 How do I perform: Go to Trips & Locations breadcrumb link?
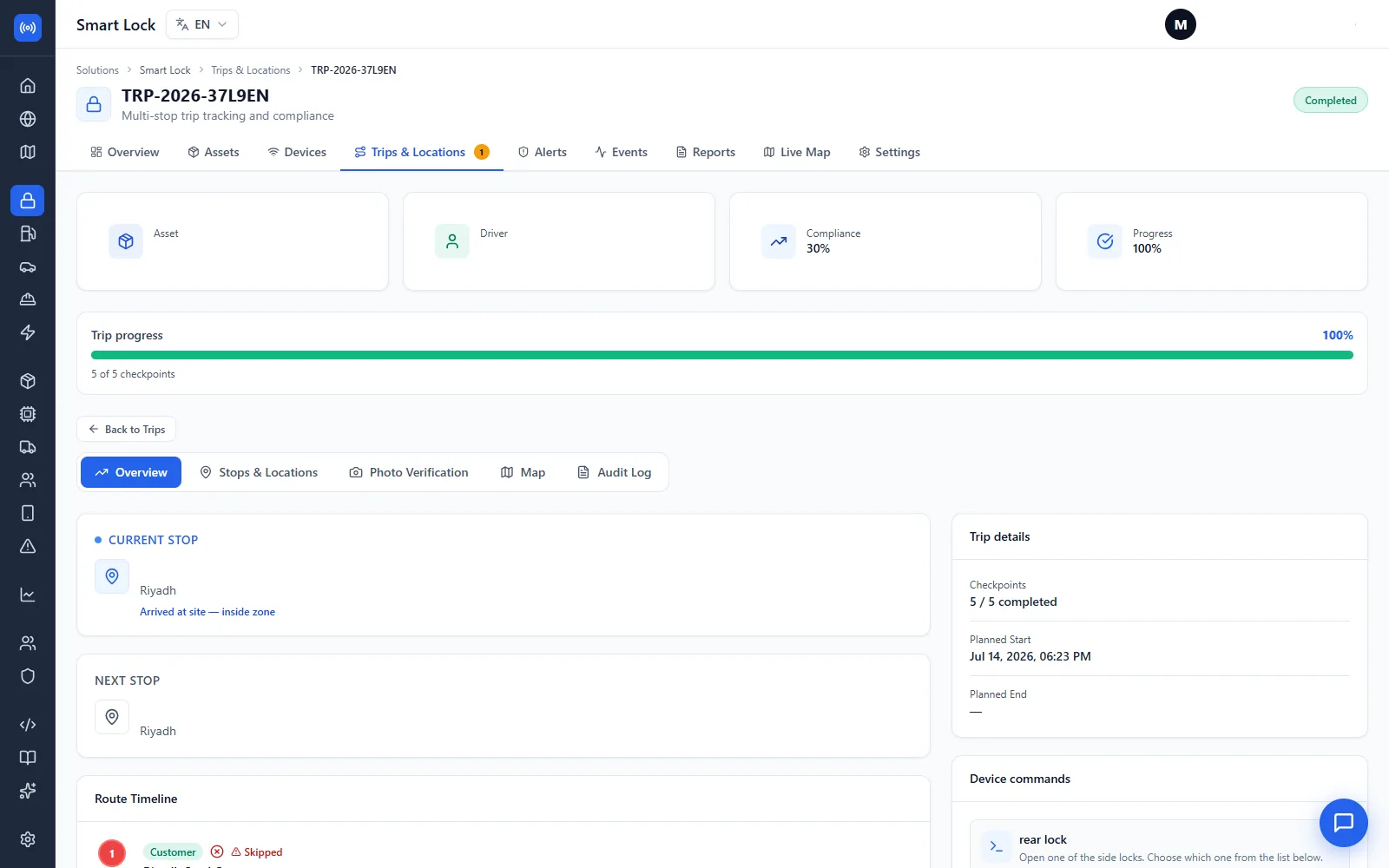coord(251,70)
